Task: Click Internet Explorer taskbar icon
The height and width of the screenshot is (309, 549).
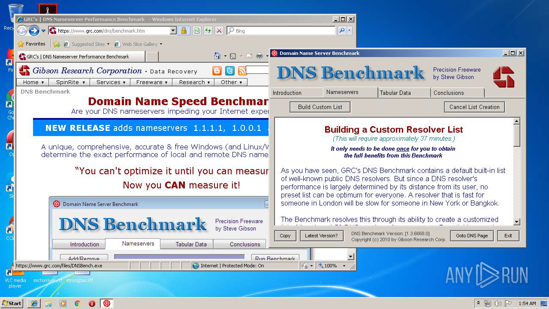Action: coord(34,303)
